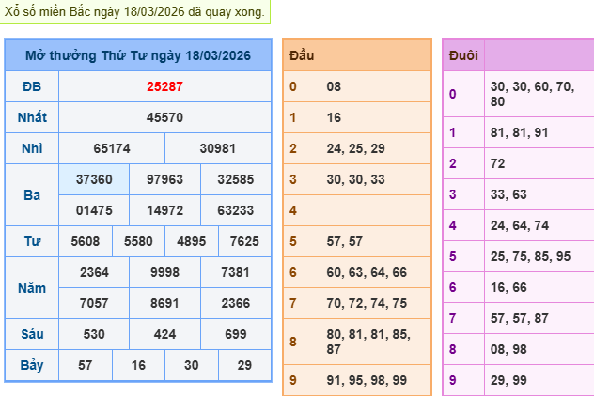Screen dimensions: 594x396
Task: Click the Đuôi row label 9
Action: point(452,380)
